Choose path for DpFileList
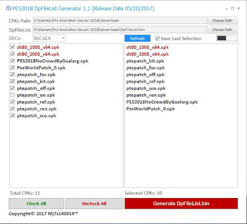 tap(222, 30)
